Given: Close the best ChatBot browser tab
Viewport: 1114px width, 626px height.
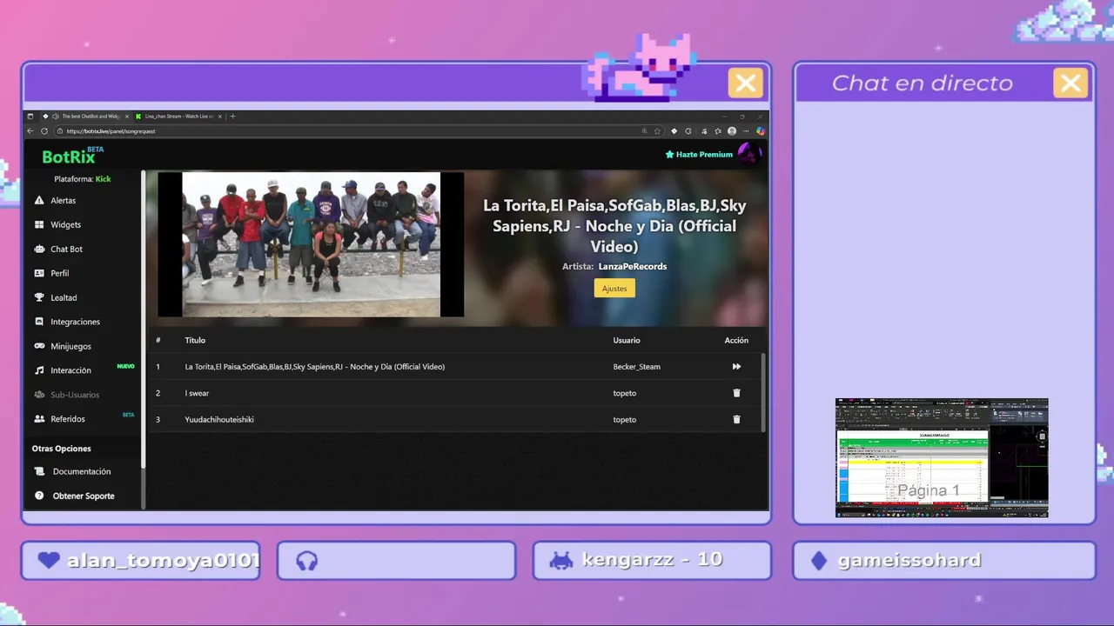Looking at the screenshot, I should pyautogui.click(x=127, y=116).
